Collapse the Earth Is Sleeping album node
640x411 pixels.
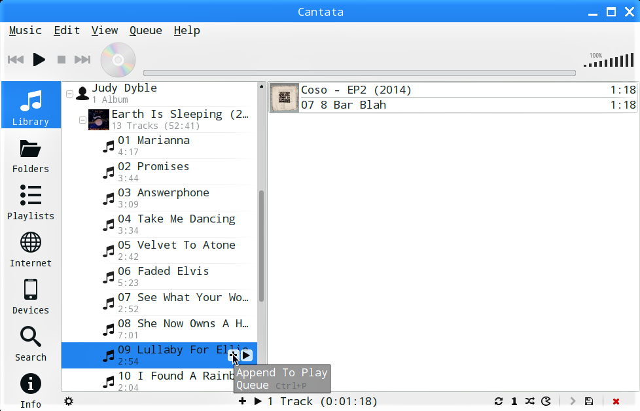[83, 120]
